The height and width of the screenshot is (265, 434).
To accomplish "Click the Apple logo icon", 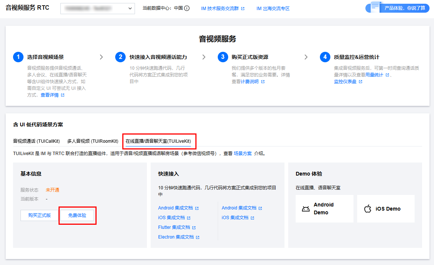I will 368,209.
